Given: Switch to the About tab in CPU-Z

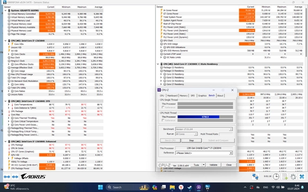Looking at the screenshot, I should pos(220,95).
